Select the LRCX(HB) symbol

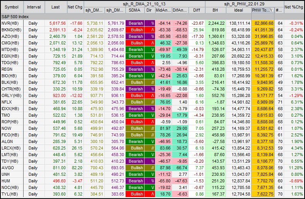[x=11, y=148]
